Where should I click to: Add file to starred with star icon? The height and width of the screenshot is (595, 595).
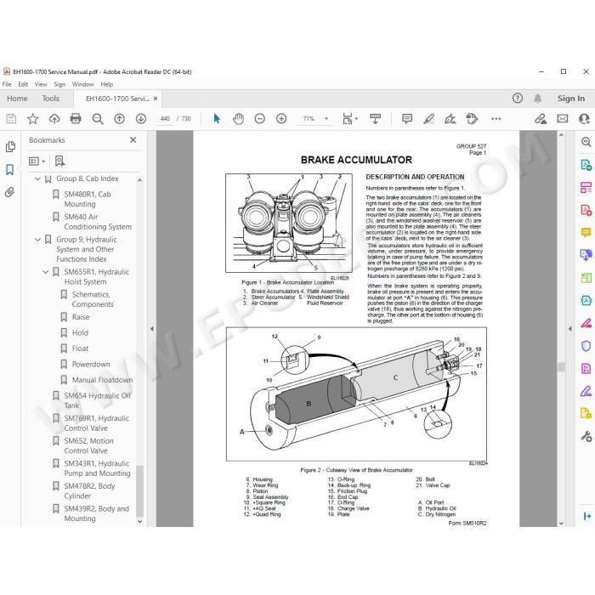pos(32,119)
